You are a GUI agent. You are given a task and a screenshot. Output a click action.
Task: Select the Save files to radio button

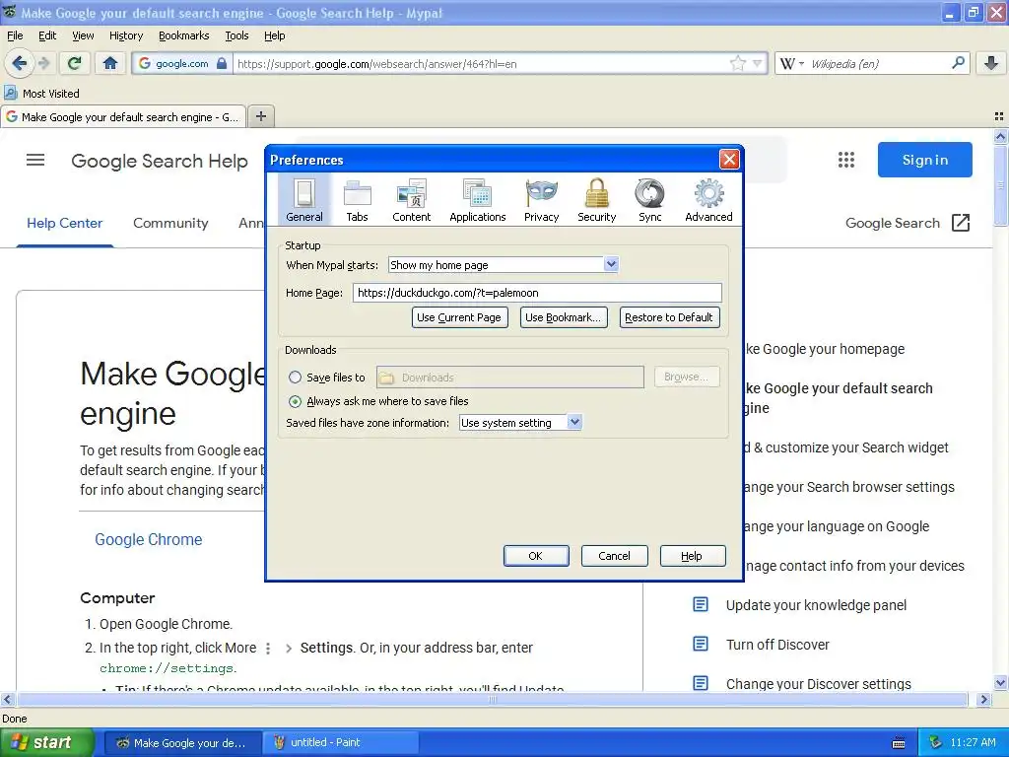coord(295,378)
